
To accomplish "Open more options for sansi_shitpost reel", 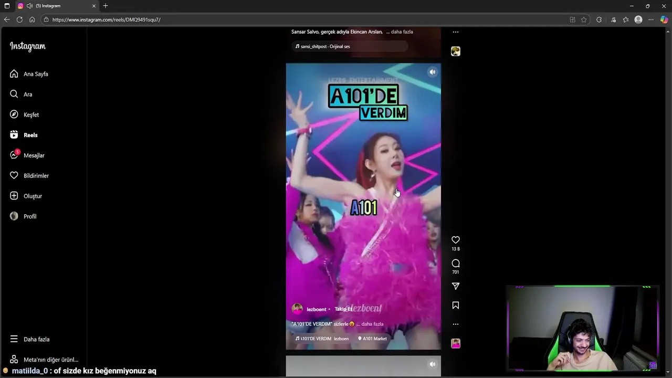I will click(456, 32).
